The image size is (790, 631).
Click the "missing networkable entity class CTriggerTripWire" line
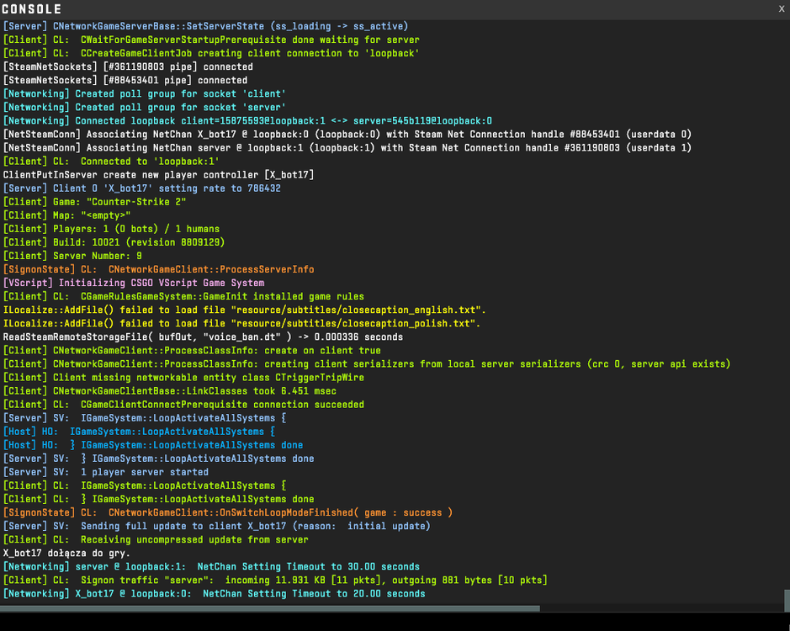[183, 378]
